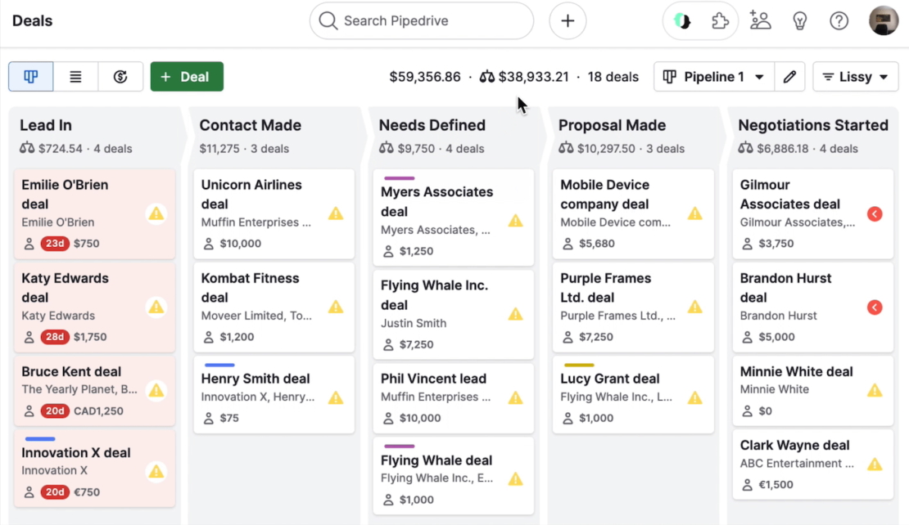This screenshot has height=525, width=909.
Task: Click inside the Search Pipedrive field
Action: [421, 20]
